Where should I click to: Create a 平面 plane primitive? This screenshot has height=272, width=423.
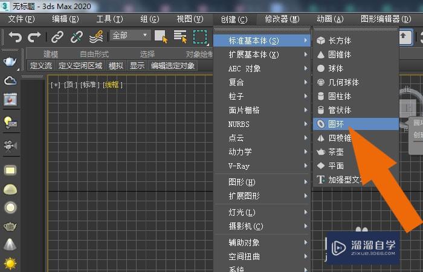point(355,166)
